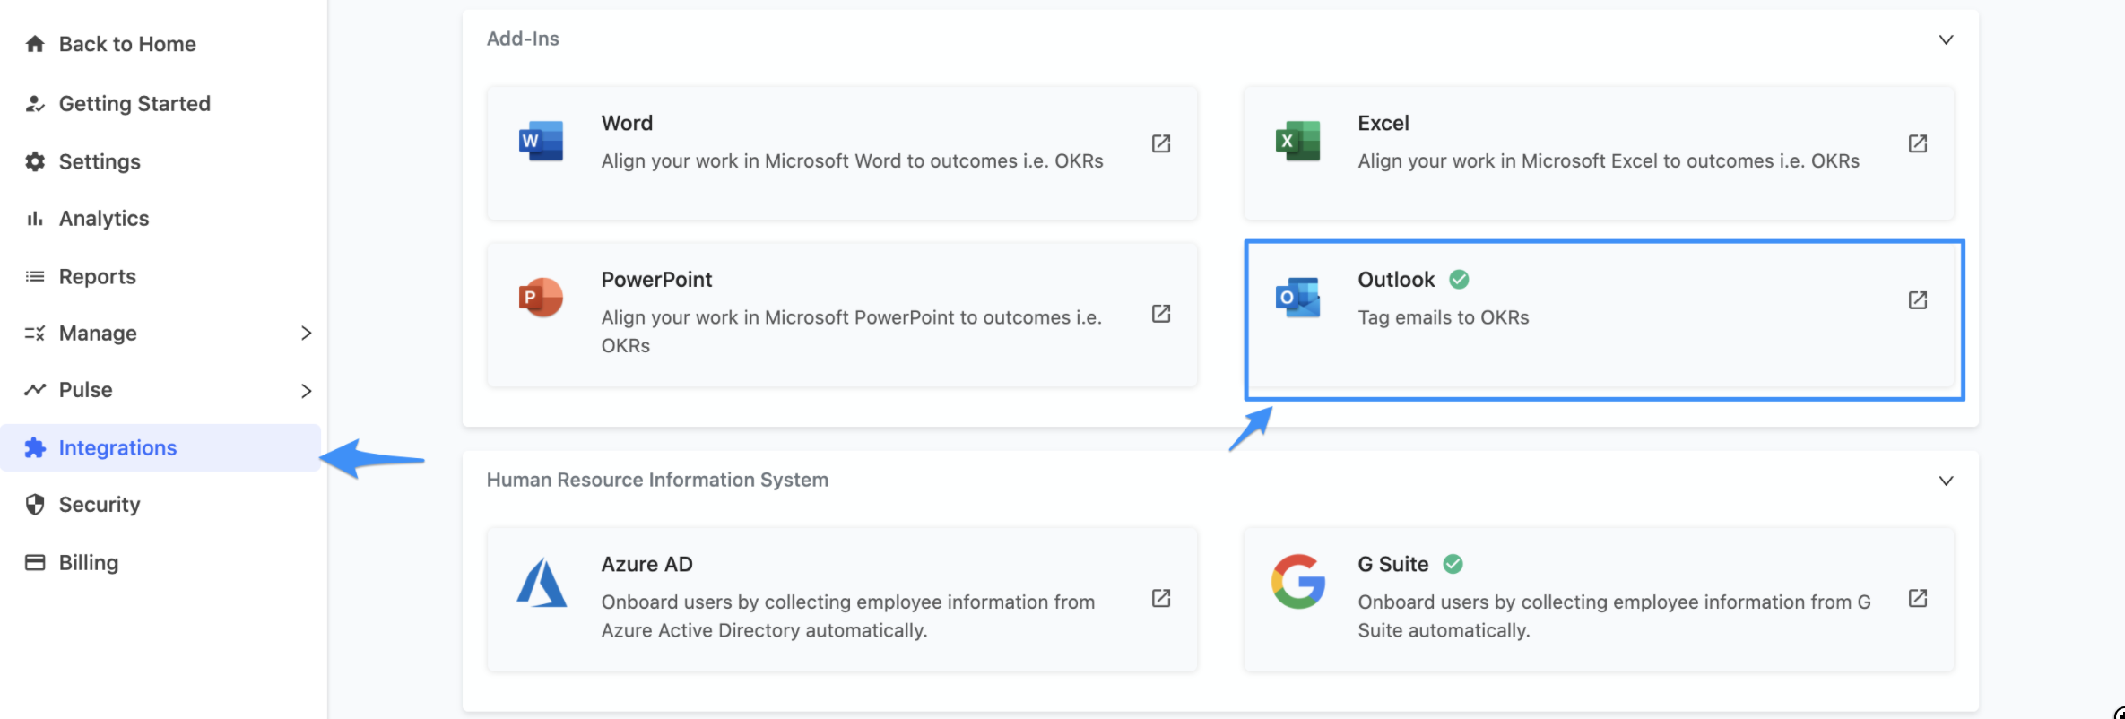The height and width of the screenshot is (719, 2125).
Task: Select the PowerPoint card title
Action: pyautogui.click(x=656, y=280)
